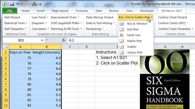
Task: Expand the Stat Templates menu
Action: coord(15,29)
